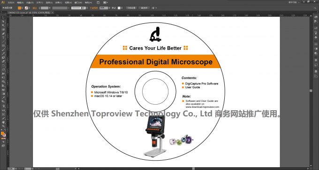Change screen mode at toolbox bottom
Screen dimensions: 319x170
click(x=3, y=146)
